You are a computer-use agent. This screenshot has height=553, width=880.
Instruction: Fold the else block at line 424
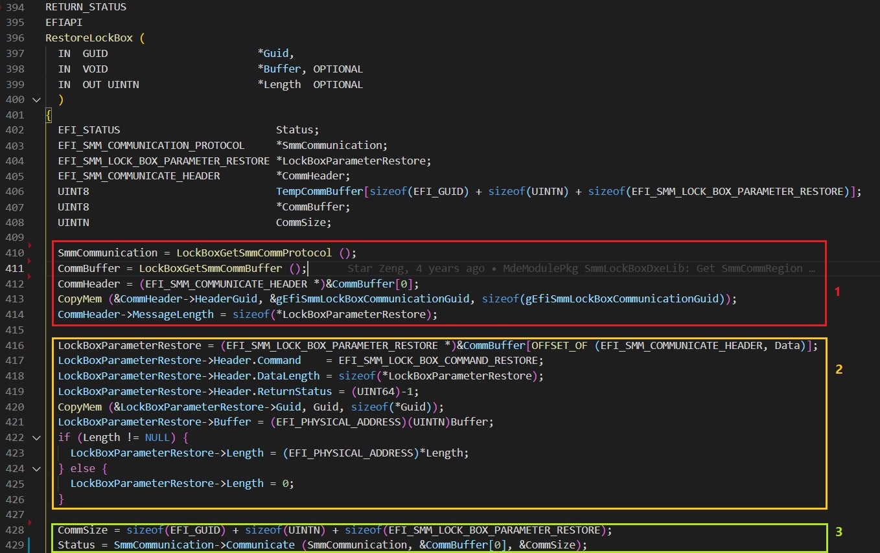(x=36, y=468)
